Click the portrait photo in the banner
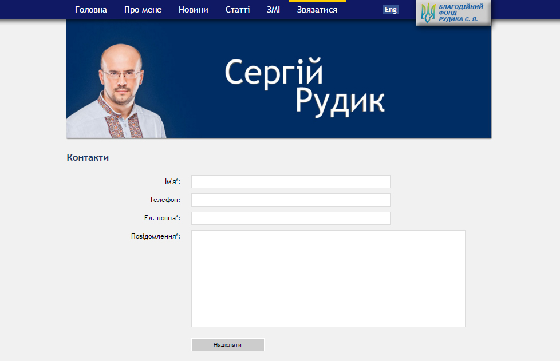This screenshot has width=560, height=361. (121, 92)
